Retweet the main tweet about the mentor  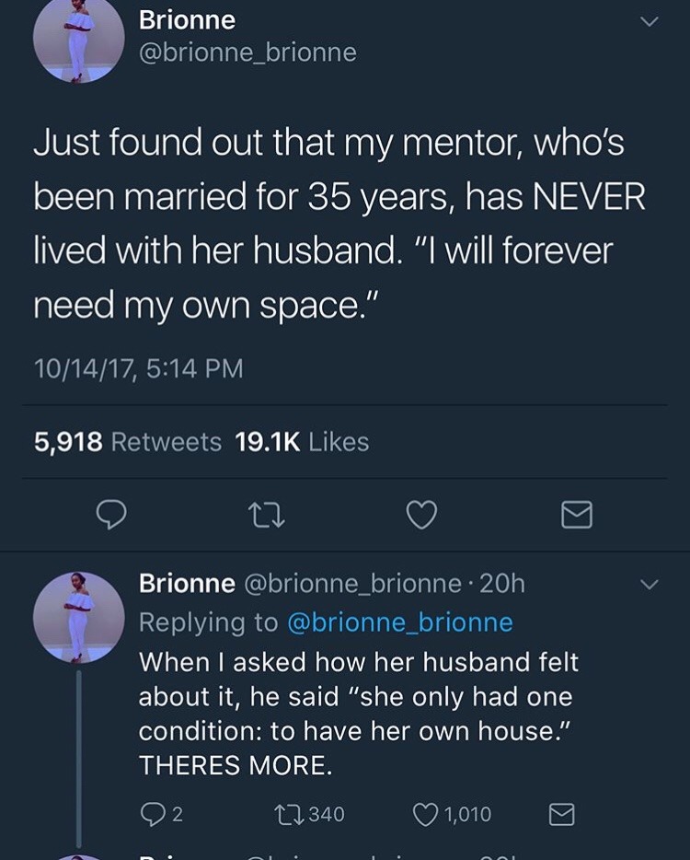(x=266, y=516)
